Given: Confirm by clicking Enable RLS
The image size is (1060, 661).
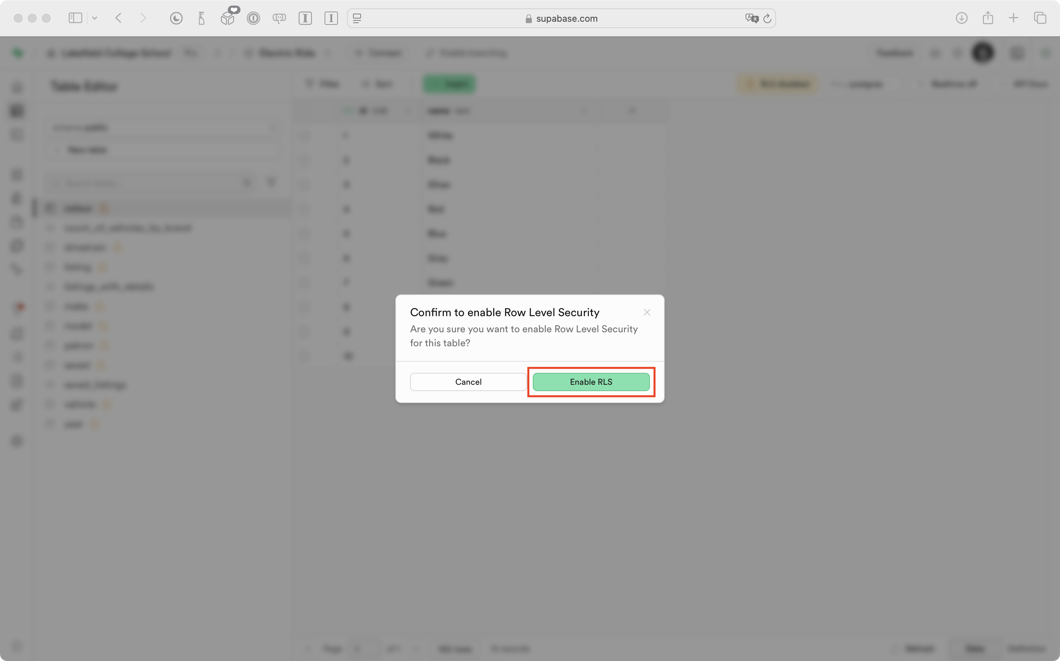Looking at the screenshot, I should (x=590, y=382).
